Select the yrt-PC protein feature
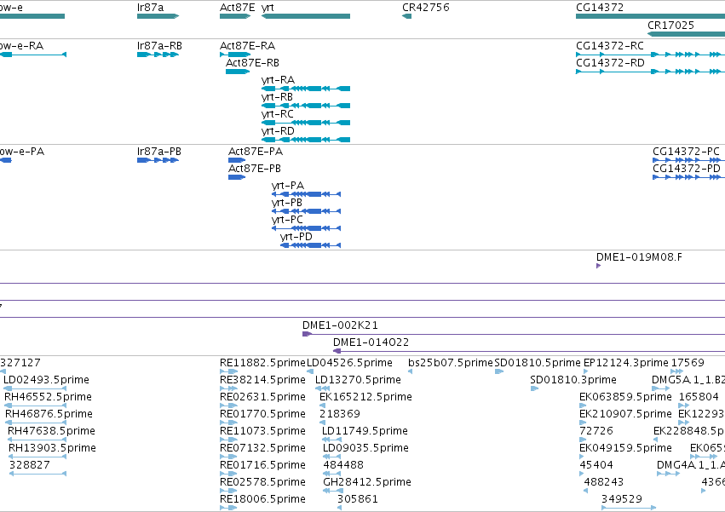 (306, 228)
